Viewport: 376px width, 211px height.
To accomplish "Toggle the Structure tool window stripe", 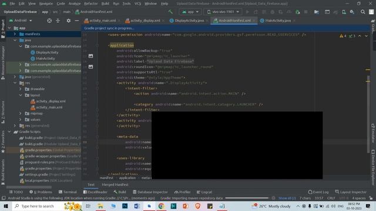I will click(3, 112).
